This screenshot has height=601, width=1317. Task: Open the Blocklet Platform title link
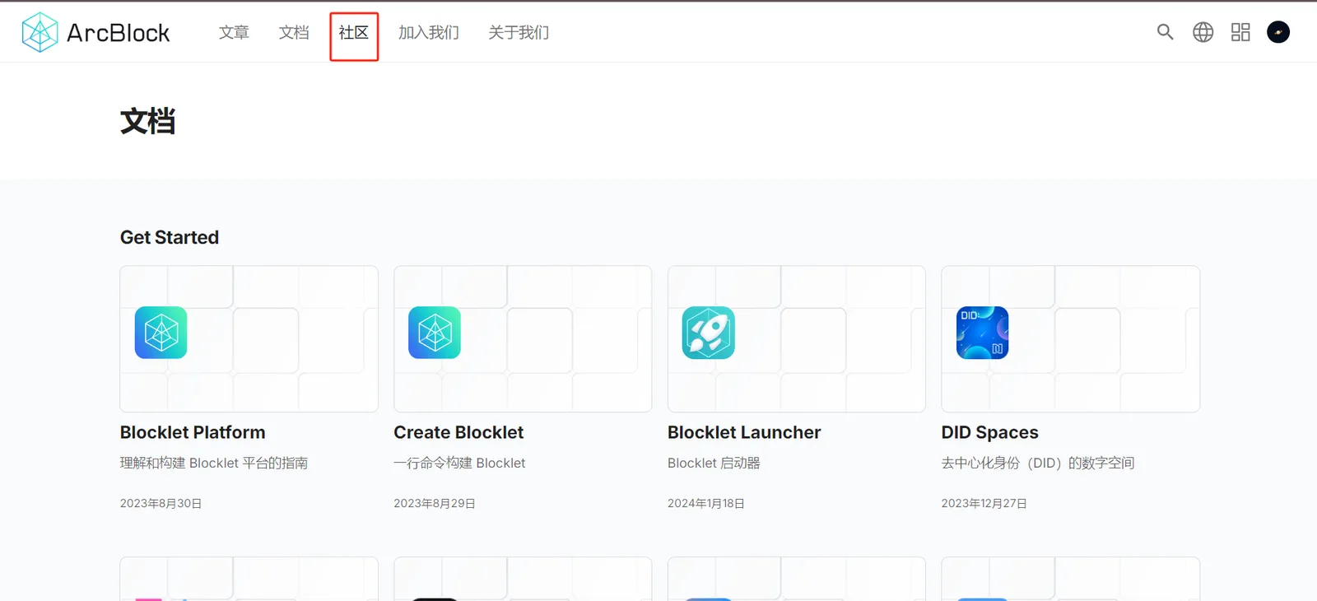193,432
